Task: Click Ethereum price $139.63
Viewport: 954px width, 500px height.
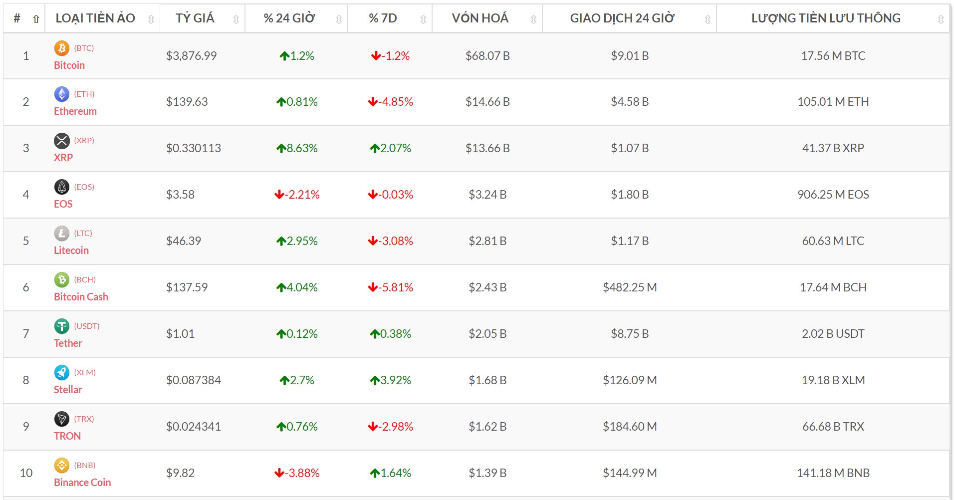Action: point(187,102)
